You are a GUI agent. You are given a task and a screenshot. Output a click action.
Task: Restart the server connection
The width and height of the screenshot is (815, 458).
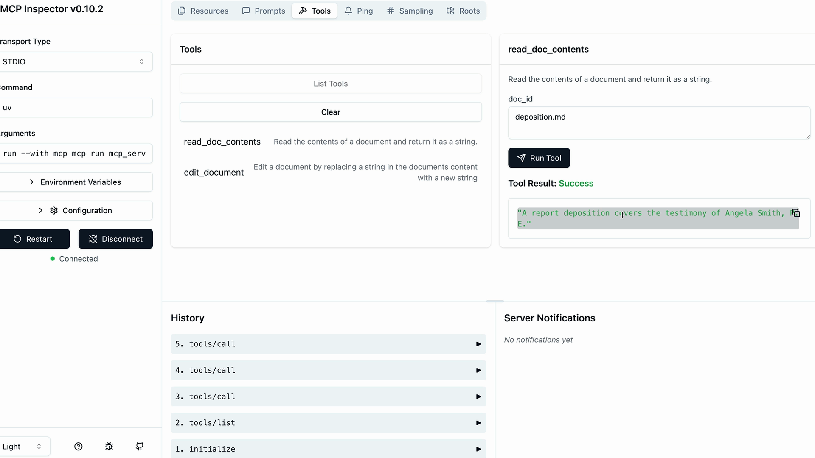click(x=34, y=239)
